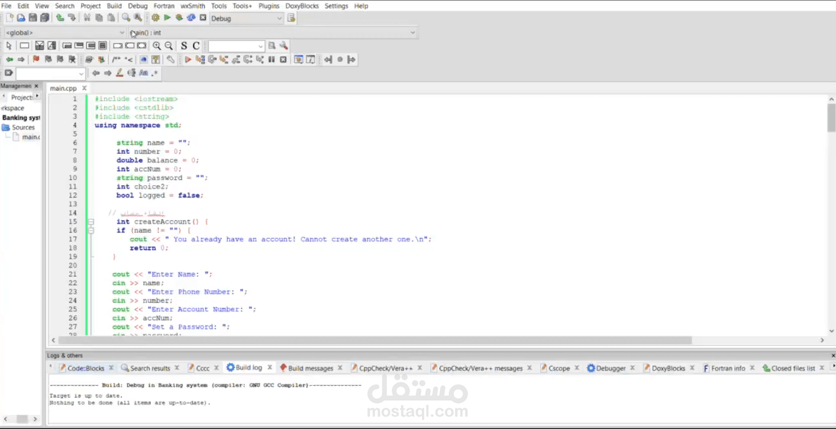This screenshot has height=429, width=836.
Task: Click the DoxyBlocks block comment icon
Action: coord(117,59)
